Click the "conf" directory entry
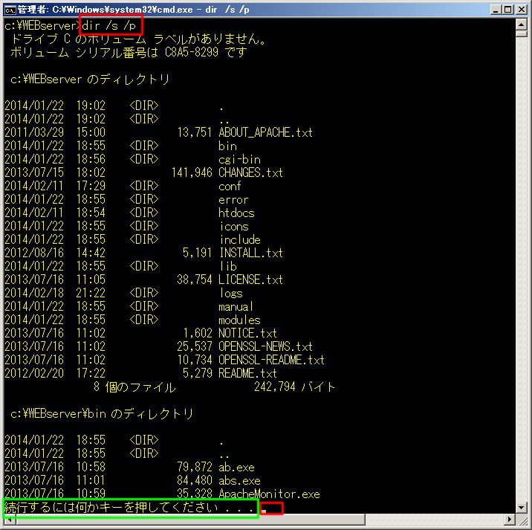The width and height of the screenshot is (532, 530). pyautogui.click(x=230, y=186)
